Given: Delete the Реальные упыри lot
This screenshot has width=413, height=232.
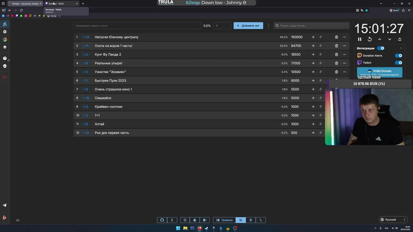Looking at the screenshot, I should click(x=337, y=63).
